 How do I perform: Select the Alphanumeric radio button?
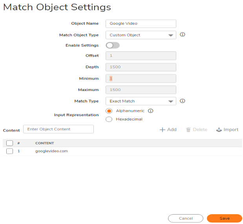click(109, 111)
